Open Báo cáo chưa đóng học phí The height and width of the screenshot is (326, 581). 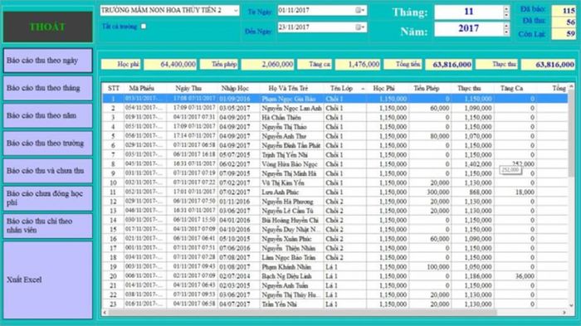tap(48, 198)
